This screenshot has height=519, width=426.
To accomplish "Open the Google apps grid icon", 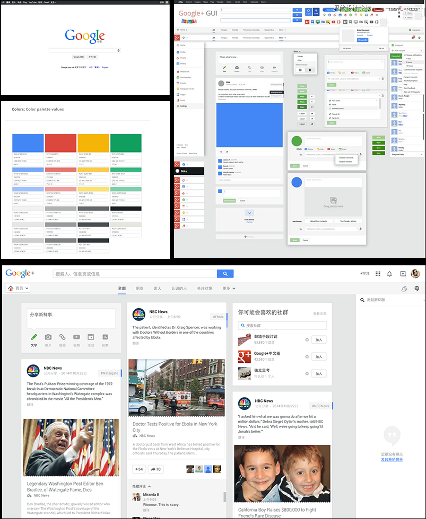I will pyautogui.click(x=378, y=273).
